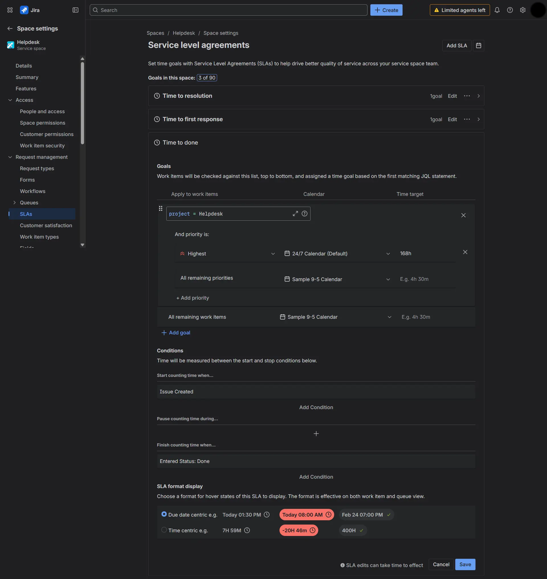The height and width of the screenshot is (579, 547).
Task: Open more actions for Time to first response
Action: tap(467, 119)
